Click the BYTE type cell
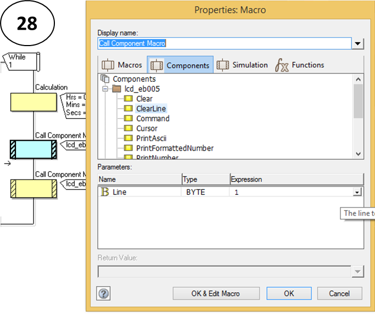375x319 pixels. click(x=195, y=192)
